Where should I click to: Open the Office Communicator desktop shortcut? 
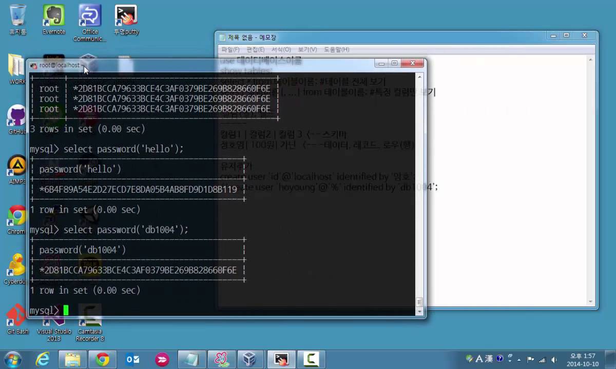(x=90, y=23)
